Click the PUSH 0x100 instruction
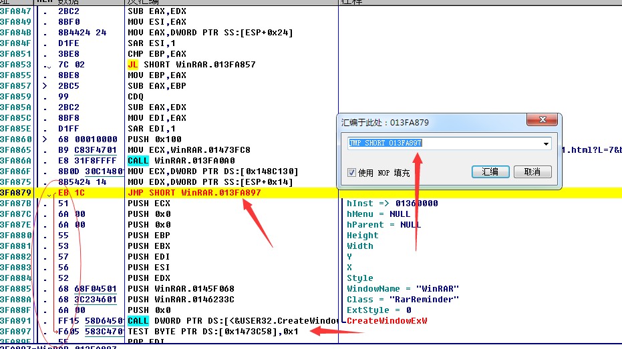This screenshot has width=622, height=349. [154, 139]
